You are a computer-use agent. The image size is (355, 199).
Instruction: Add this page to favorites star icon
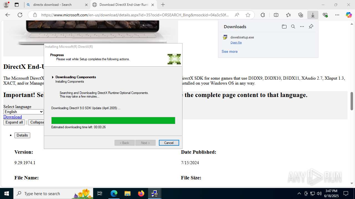click(248, 15)
